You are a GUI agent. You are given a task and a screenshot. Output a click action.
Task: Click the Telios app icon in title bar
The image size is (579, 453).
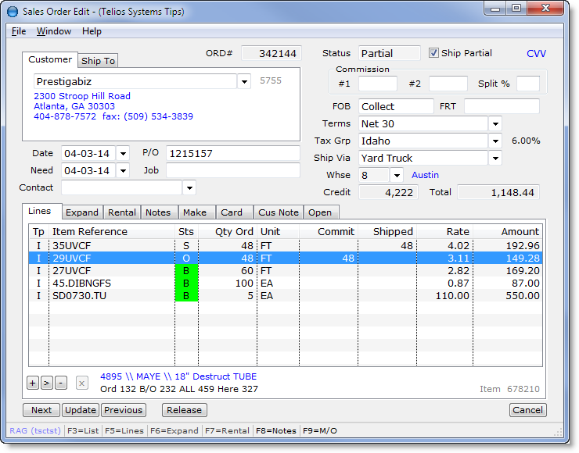point(13,11)
